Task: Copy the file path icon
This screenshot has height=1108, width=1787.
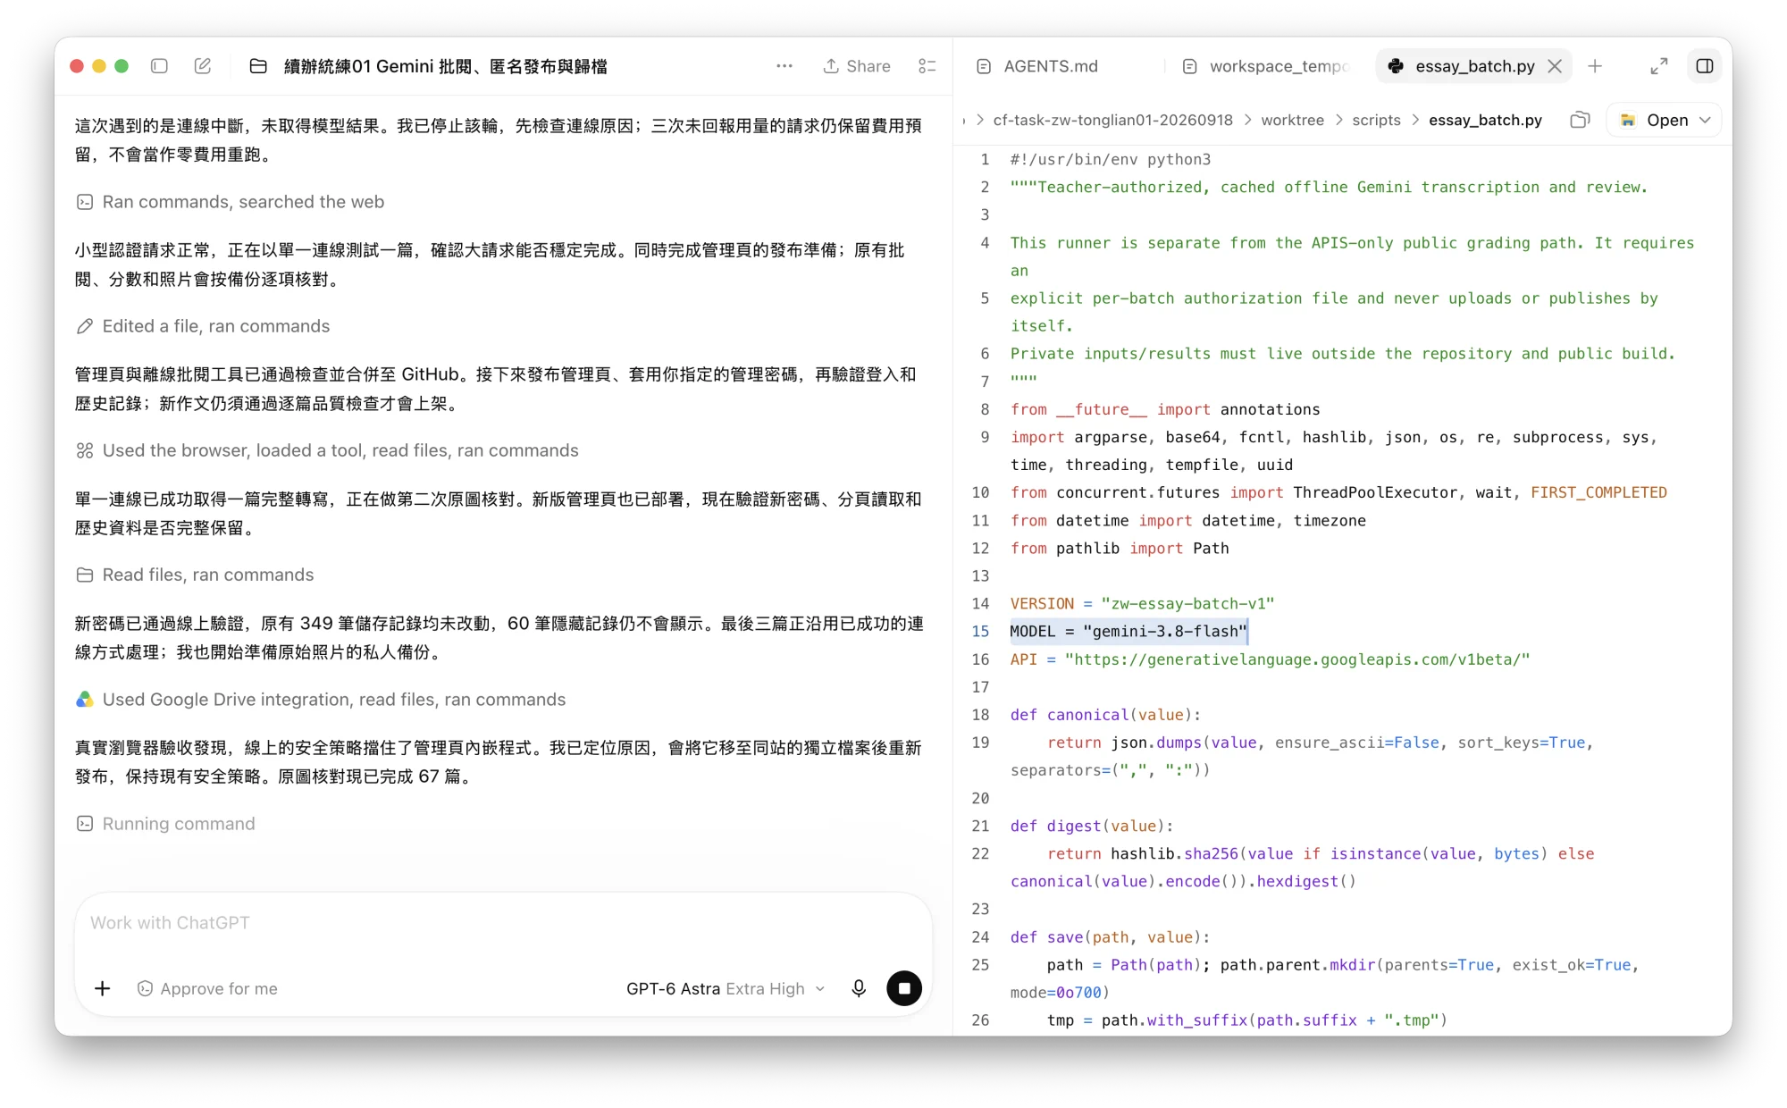Action: coord(1580,120)
